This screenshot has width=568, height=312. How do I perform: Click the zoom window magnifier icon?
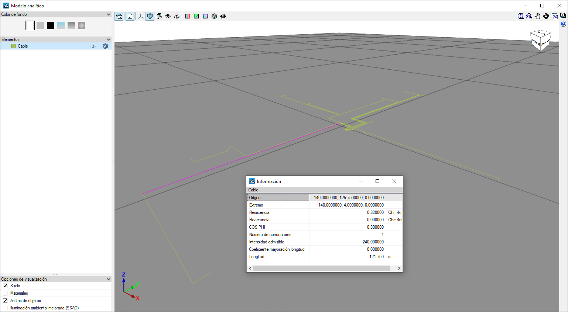[529, 16]
